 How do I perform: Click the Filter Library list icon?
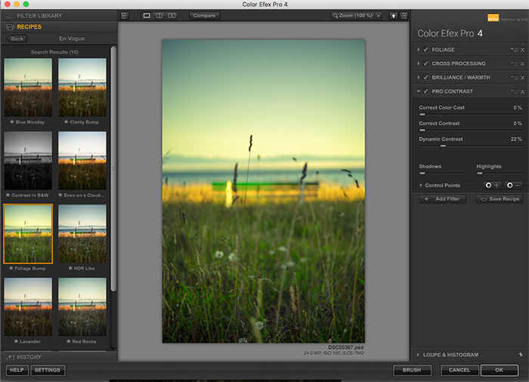9,16
